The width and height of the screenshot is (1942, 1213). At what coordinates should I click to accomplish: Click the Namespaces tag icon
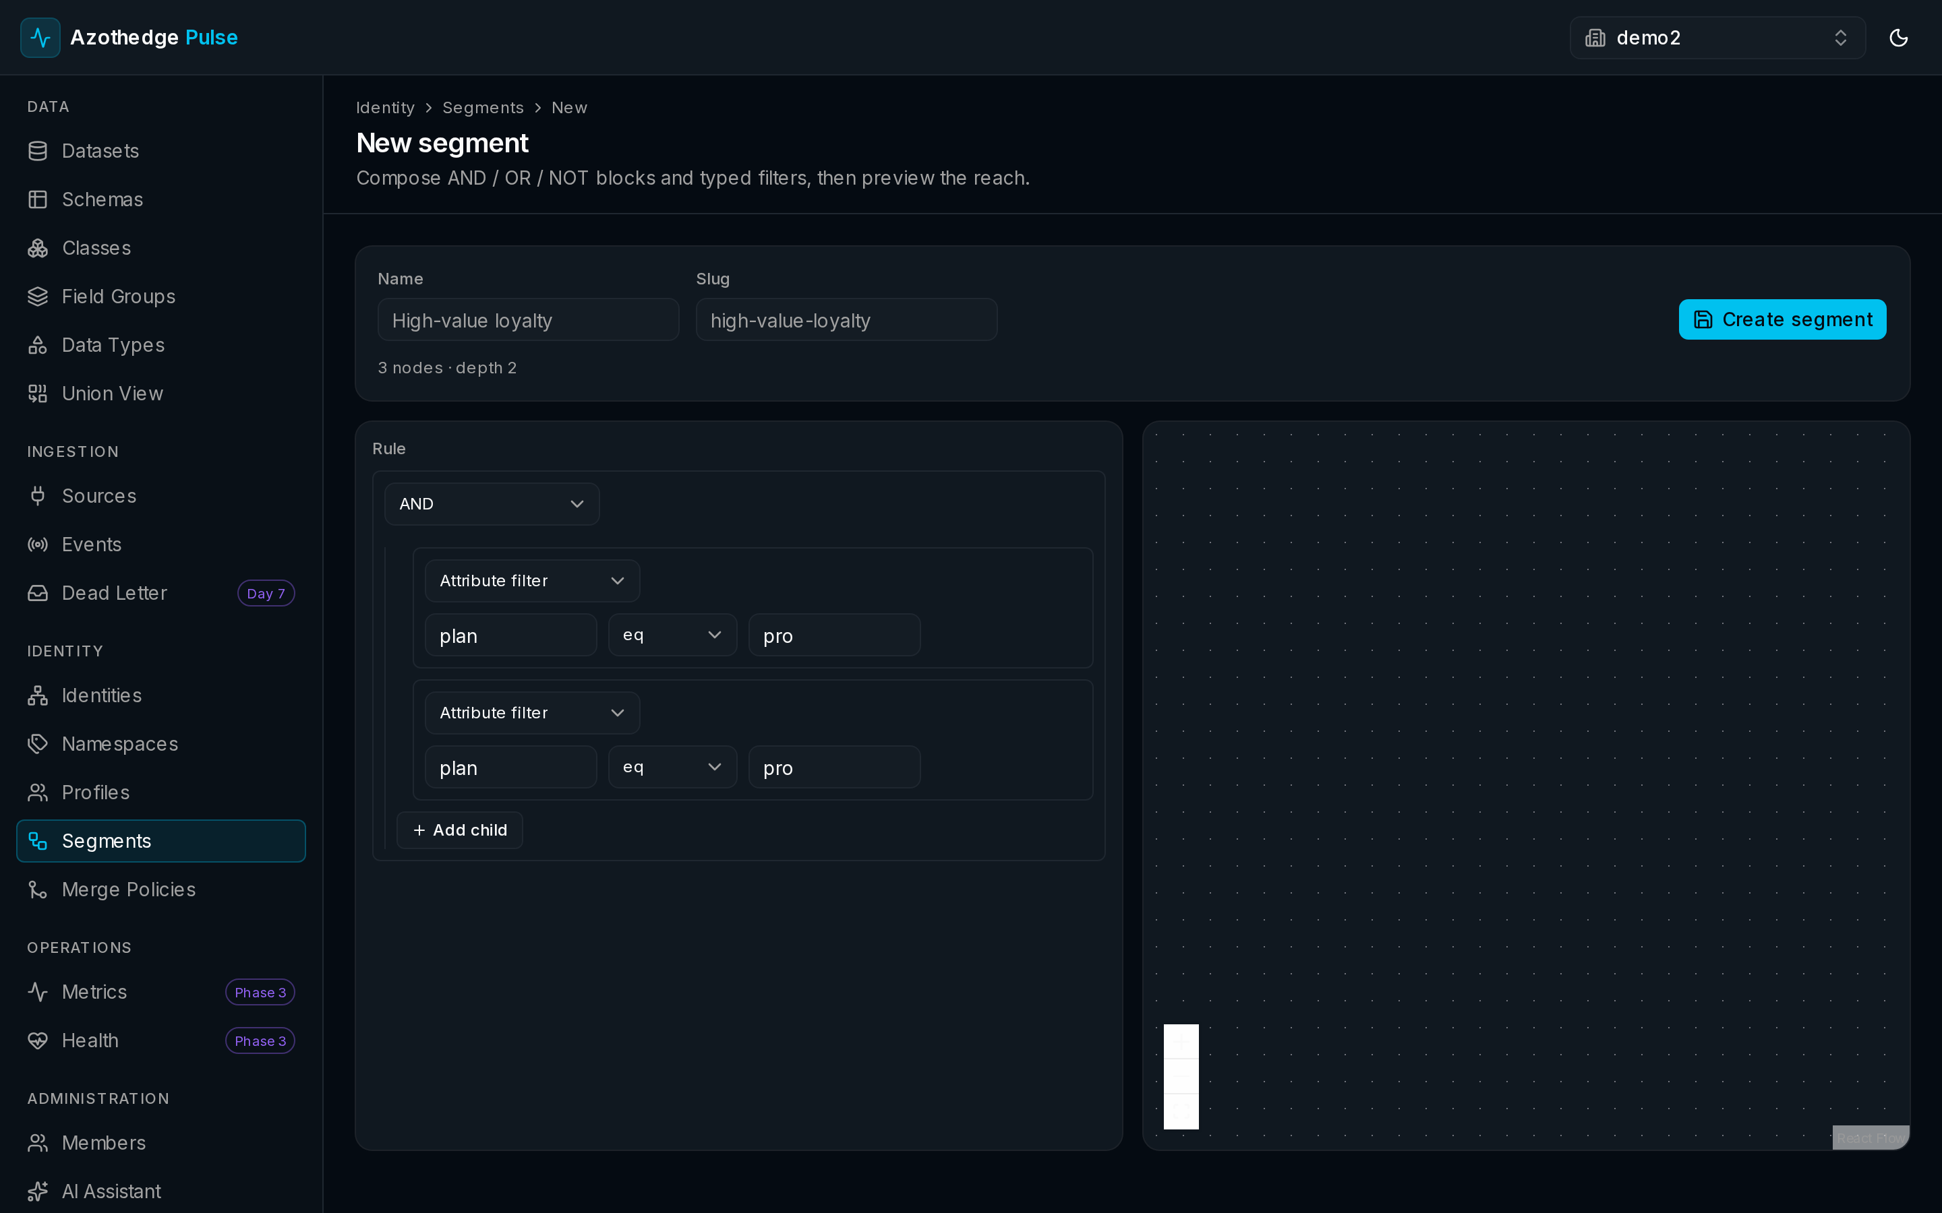(x=38, y=744)
